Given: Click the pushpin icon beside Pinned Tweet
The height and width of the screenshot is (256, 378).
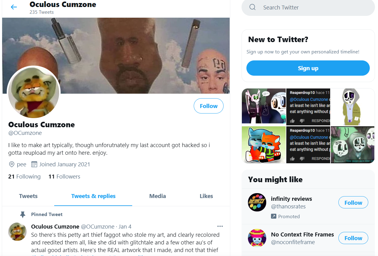Looking at the screenshot, I should tap(23, 215).
